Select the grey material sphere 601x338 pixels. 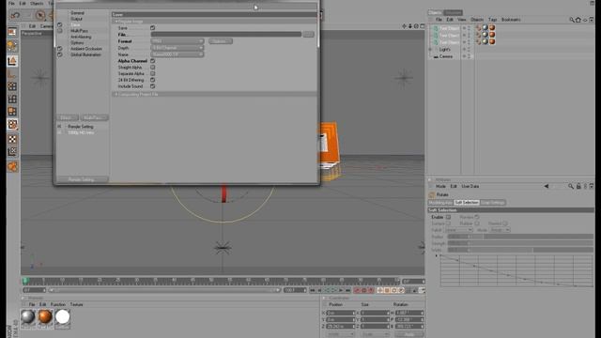28,317
